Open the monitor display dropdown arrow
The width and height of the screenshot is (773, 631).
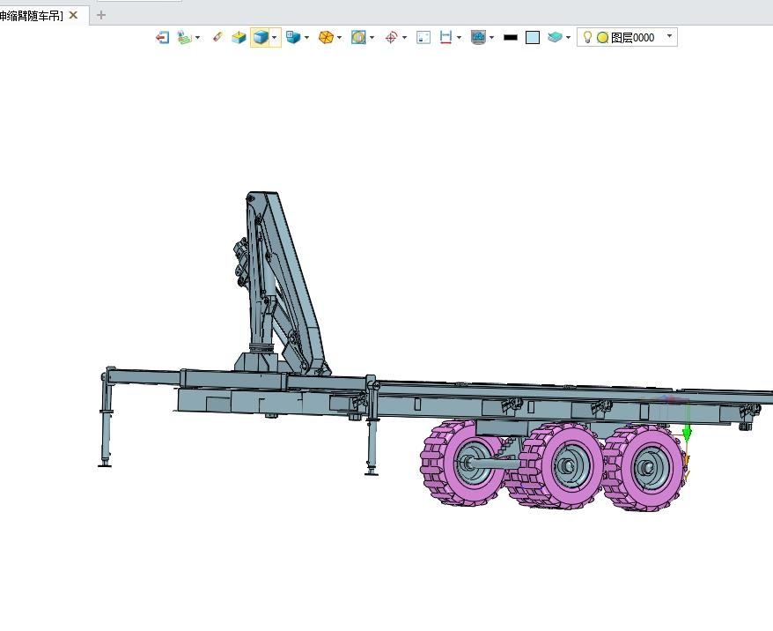coord(491,38)
